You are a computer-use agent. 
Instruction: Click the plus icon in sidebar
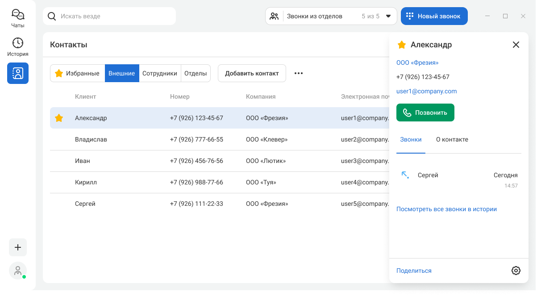pyautogui.click(x=18, y=247)
